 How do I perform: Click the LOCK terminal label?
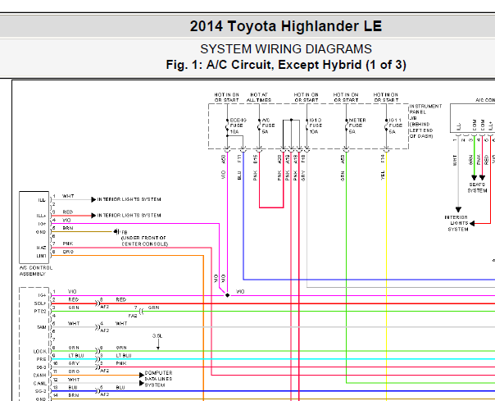click(40, 352)
